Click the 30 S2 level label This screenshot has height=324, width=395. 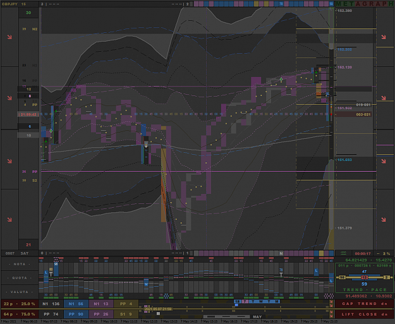coord(30,181)
